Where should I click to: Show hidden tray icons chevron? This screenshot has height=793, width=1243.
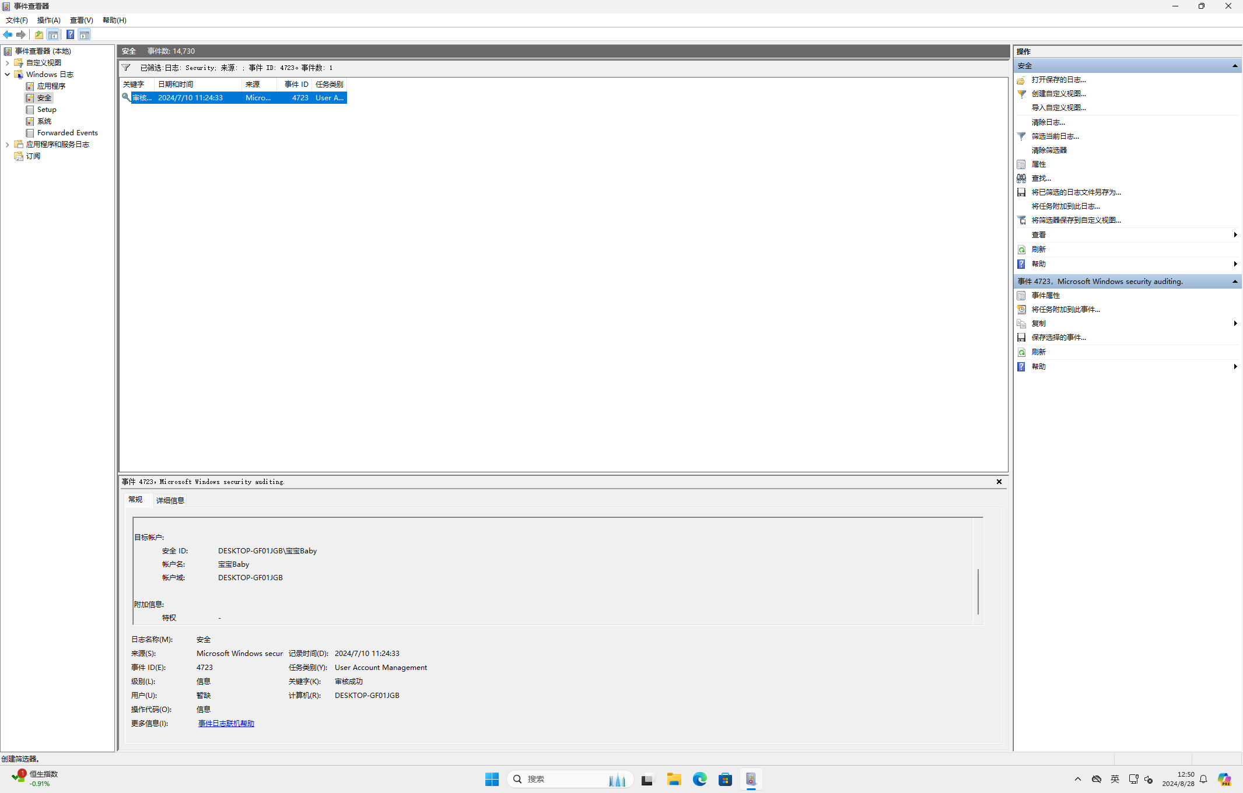(x=1077, y=780)
